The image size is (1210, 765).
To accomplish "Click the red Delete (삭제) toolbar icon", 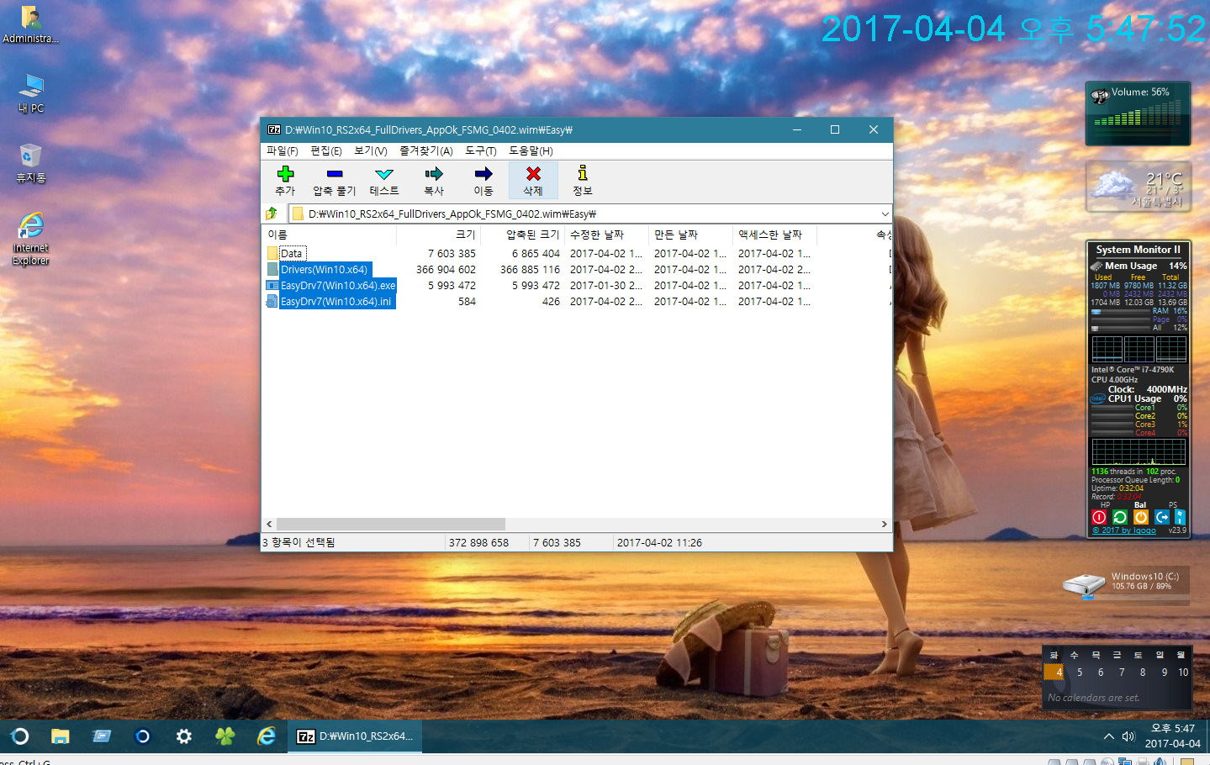I will click(x=533, y=174).
